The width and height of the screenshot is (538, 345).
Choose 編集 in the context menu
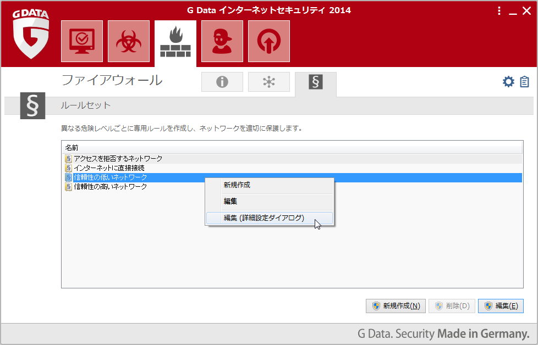(x=230, y=202)
